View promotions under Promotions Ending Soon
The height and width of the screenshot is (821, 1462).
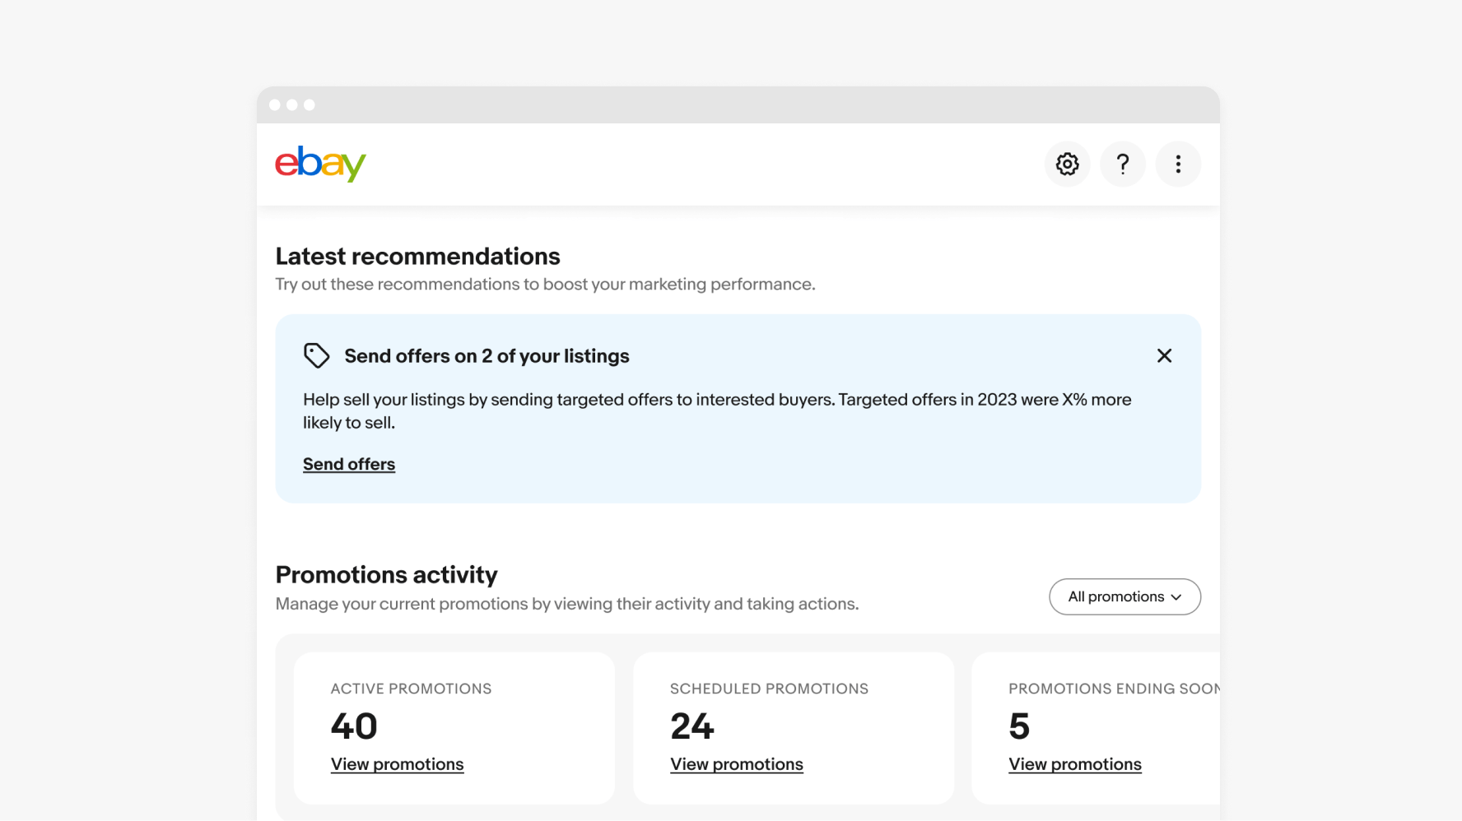coord(1074,764)
